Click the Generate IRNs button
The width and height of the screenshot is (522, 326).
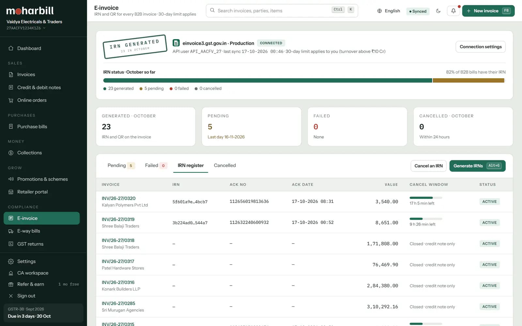(477, 166)
